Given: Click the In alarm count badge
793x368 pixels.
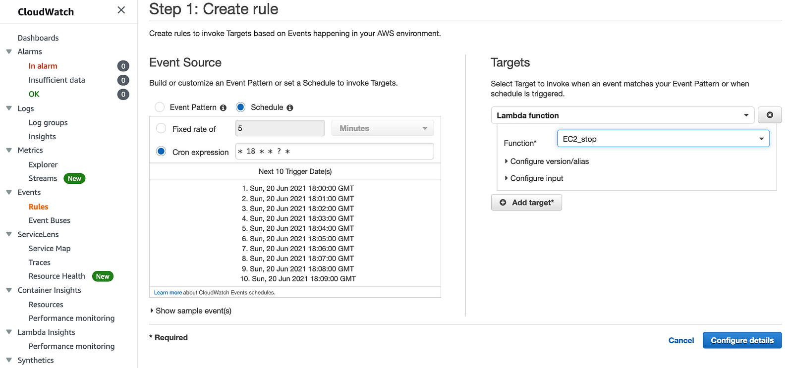Looking at the screenshot, I should (x=123, y=66).
